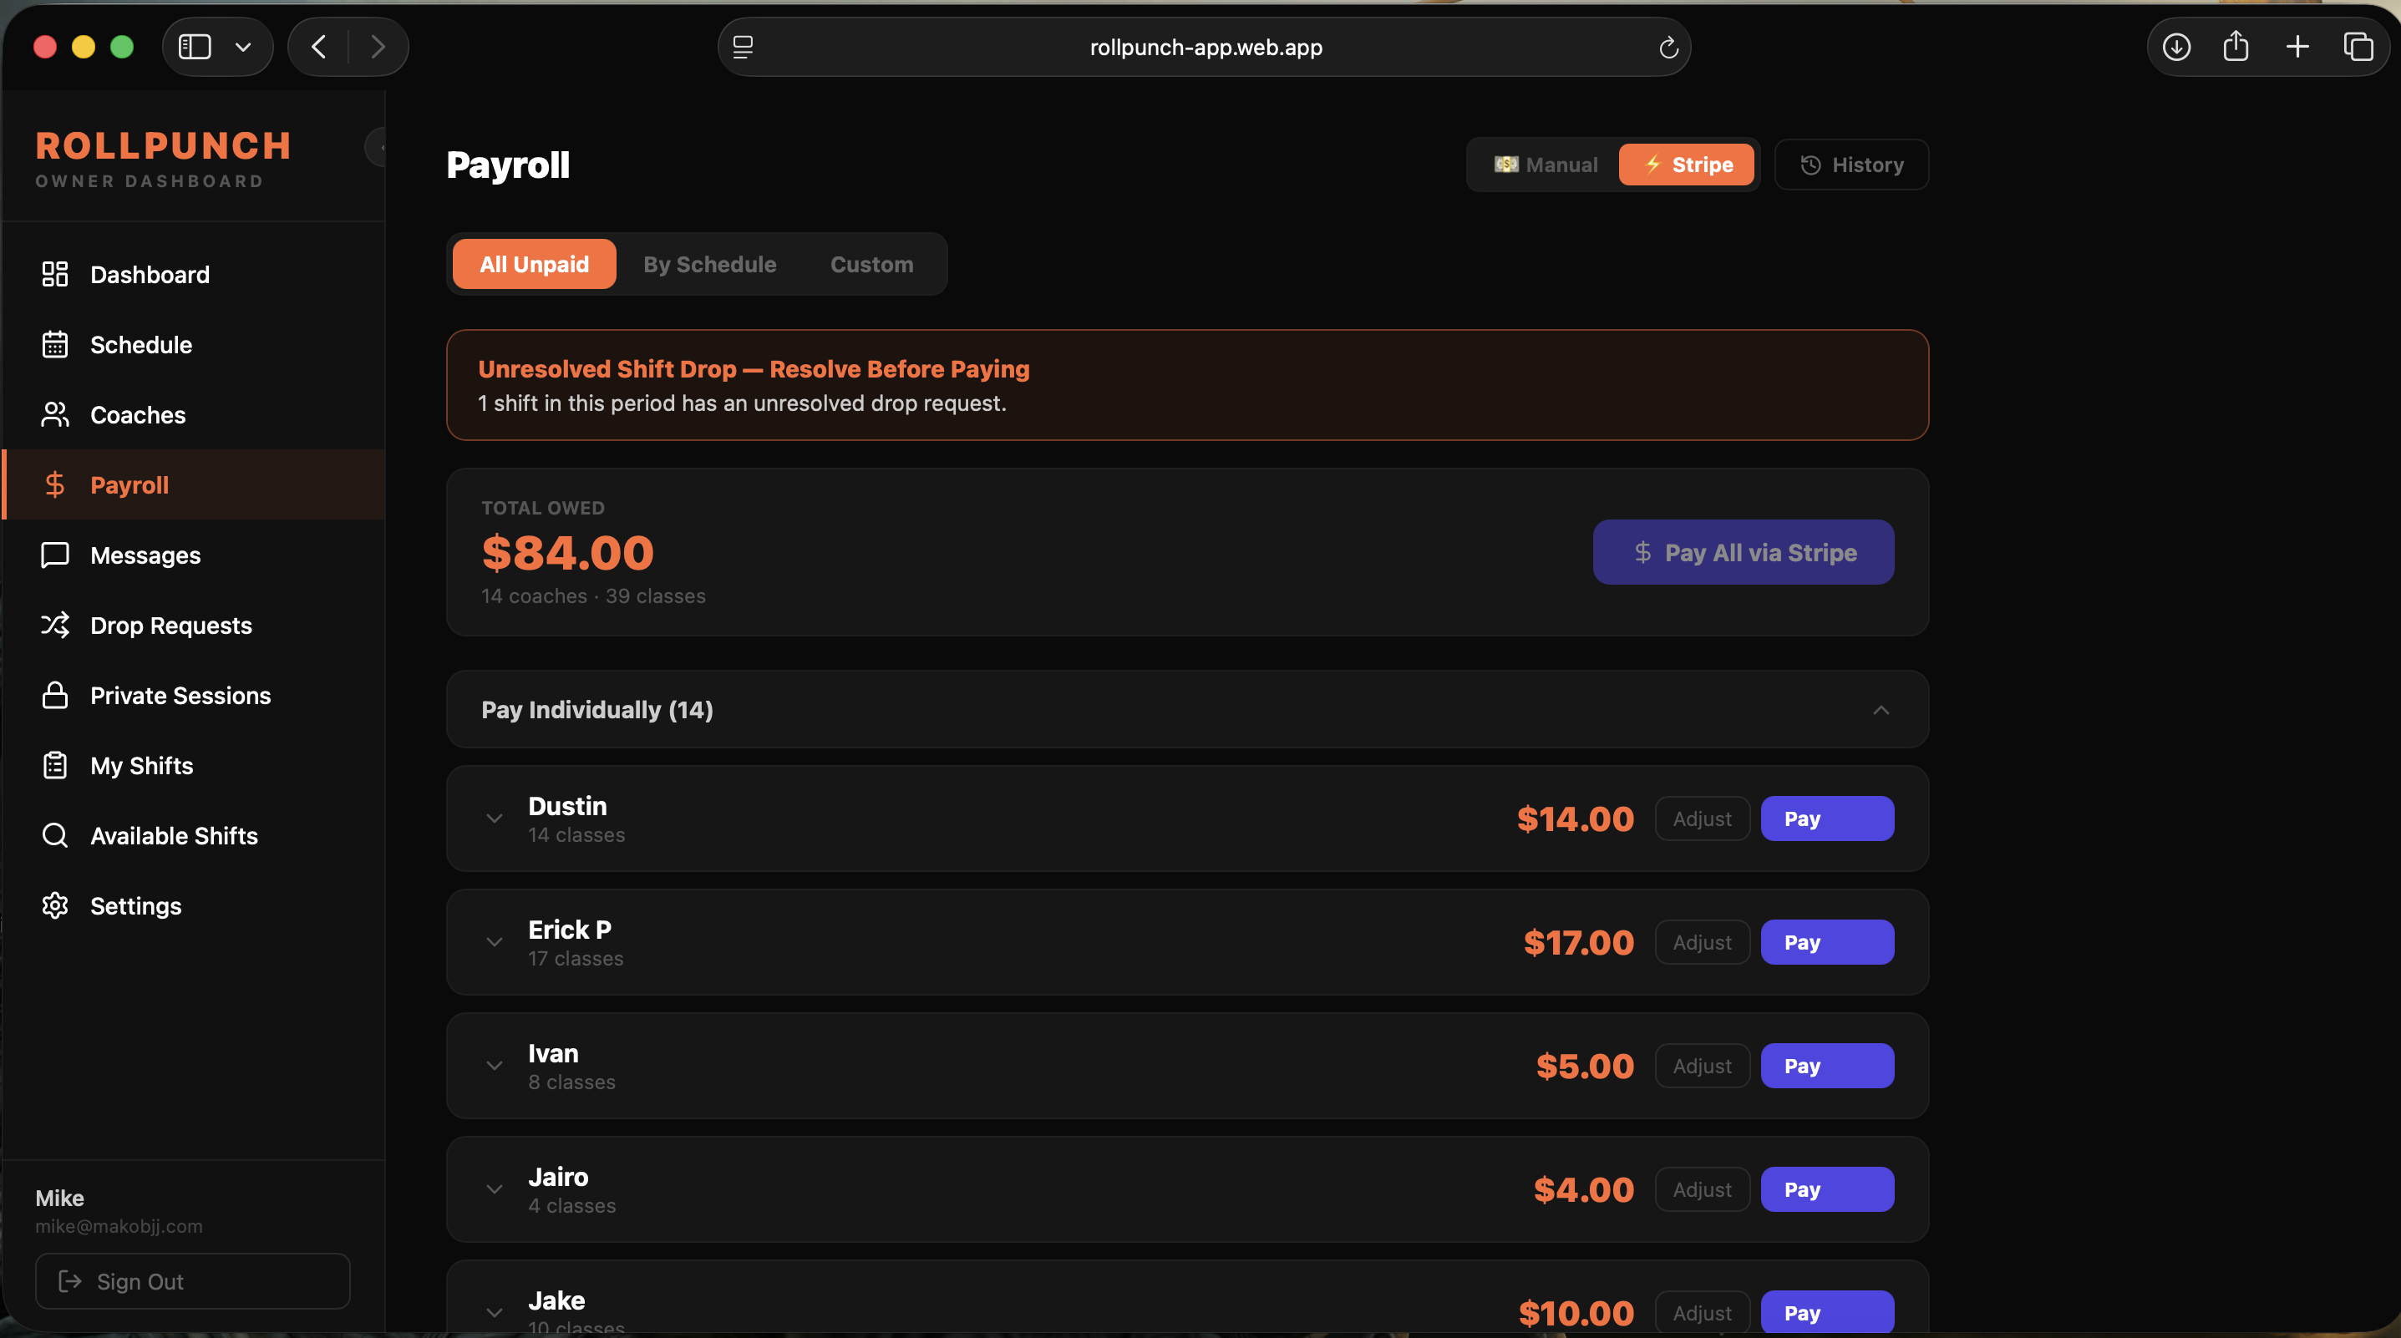Click Pay for Ivan

[1827, 1066]
